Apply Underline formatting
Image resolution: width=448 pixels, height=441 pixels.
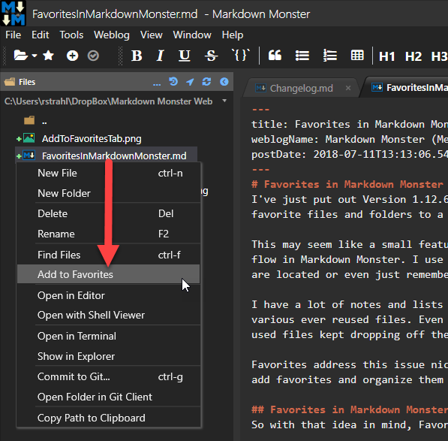pyautogui.click(x=185, y=56)
